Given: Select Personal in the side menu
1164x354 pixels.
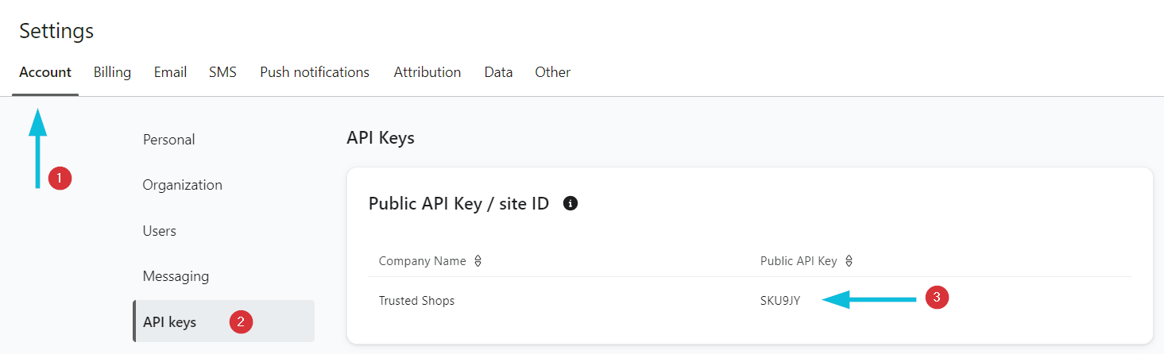Looking at the screenshot, I should (x=168, y=140).
